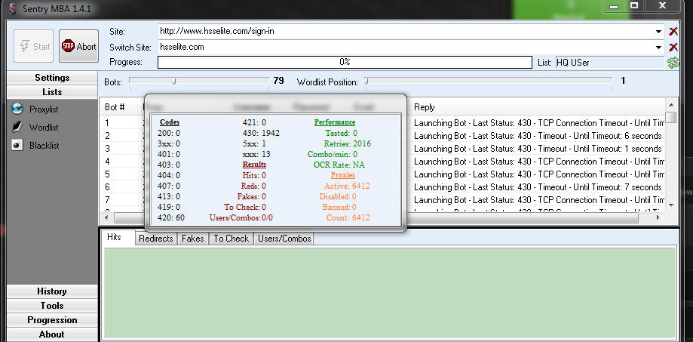Select bot row number 2
This screenshot has height=342, width=693.
click(x=107, y=136)
